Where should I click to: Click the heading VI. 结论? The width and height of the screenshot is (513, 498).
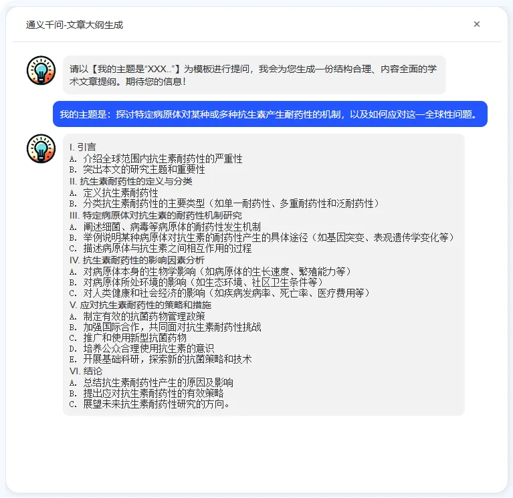[x=86, y=371]
